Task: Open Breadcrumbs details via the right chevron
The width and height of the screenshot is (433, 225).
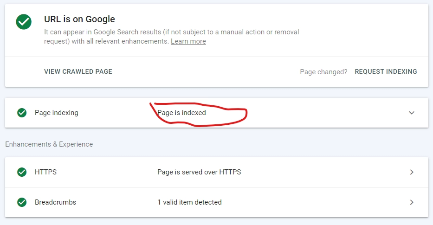Action: click(412, 202)
